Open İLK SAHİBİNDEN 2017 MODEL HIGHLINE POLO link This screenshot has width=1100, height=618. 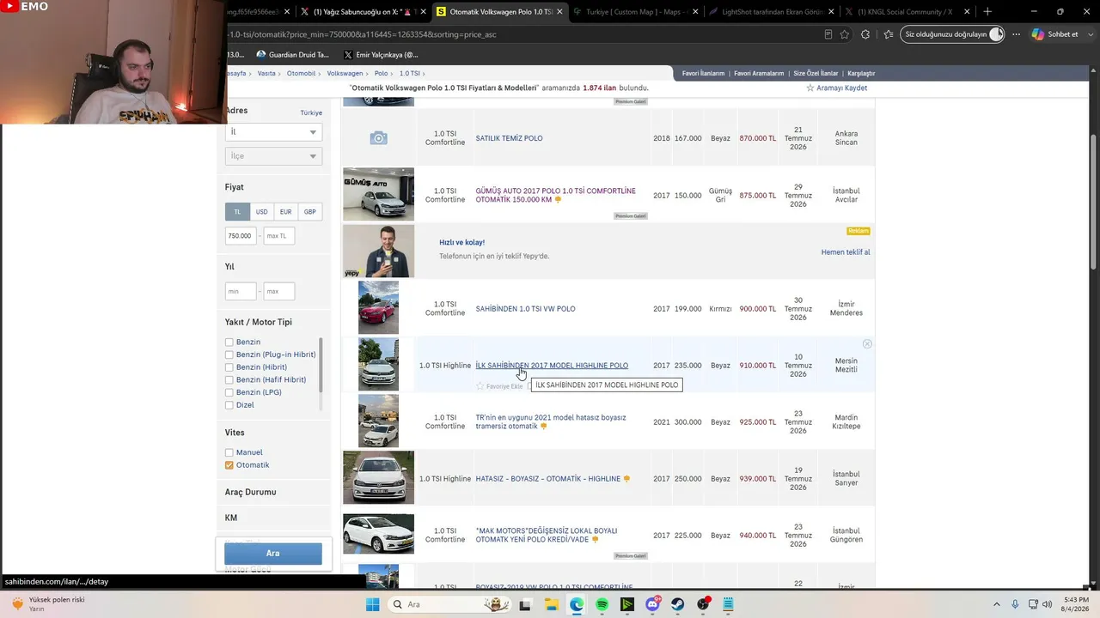[x=552, y=366]
